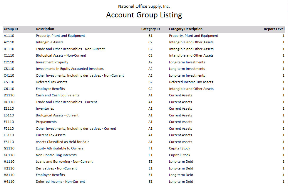Click the Group ID column header
This screenshot has height=186, width=288.
pyautogui.click(x=11, y=29)
